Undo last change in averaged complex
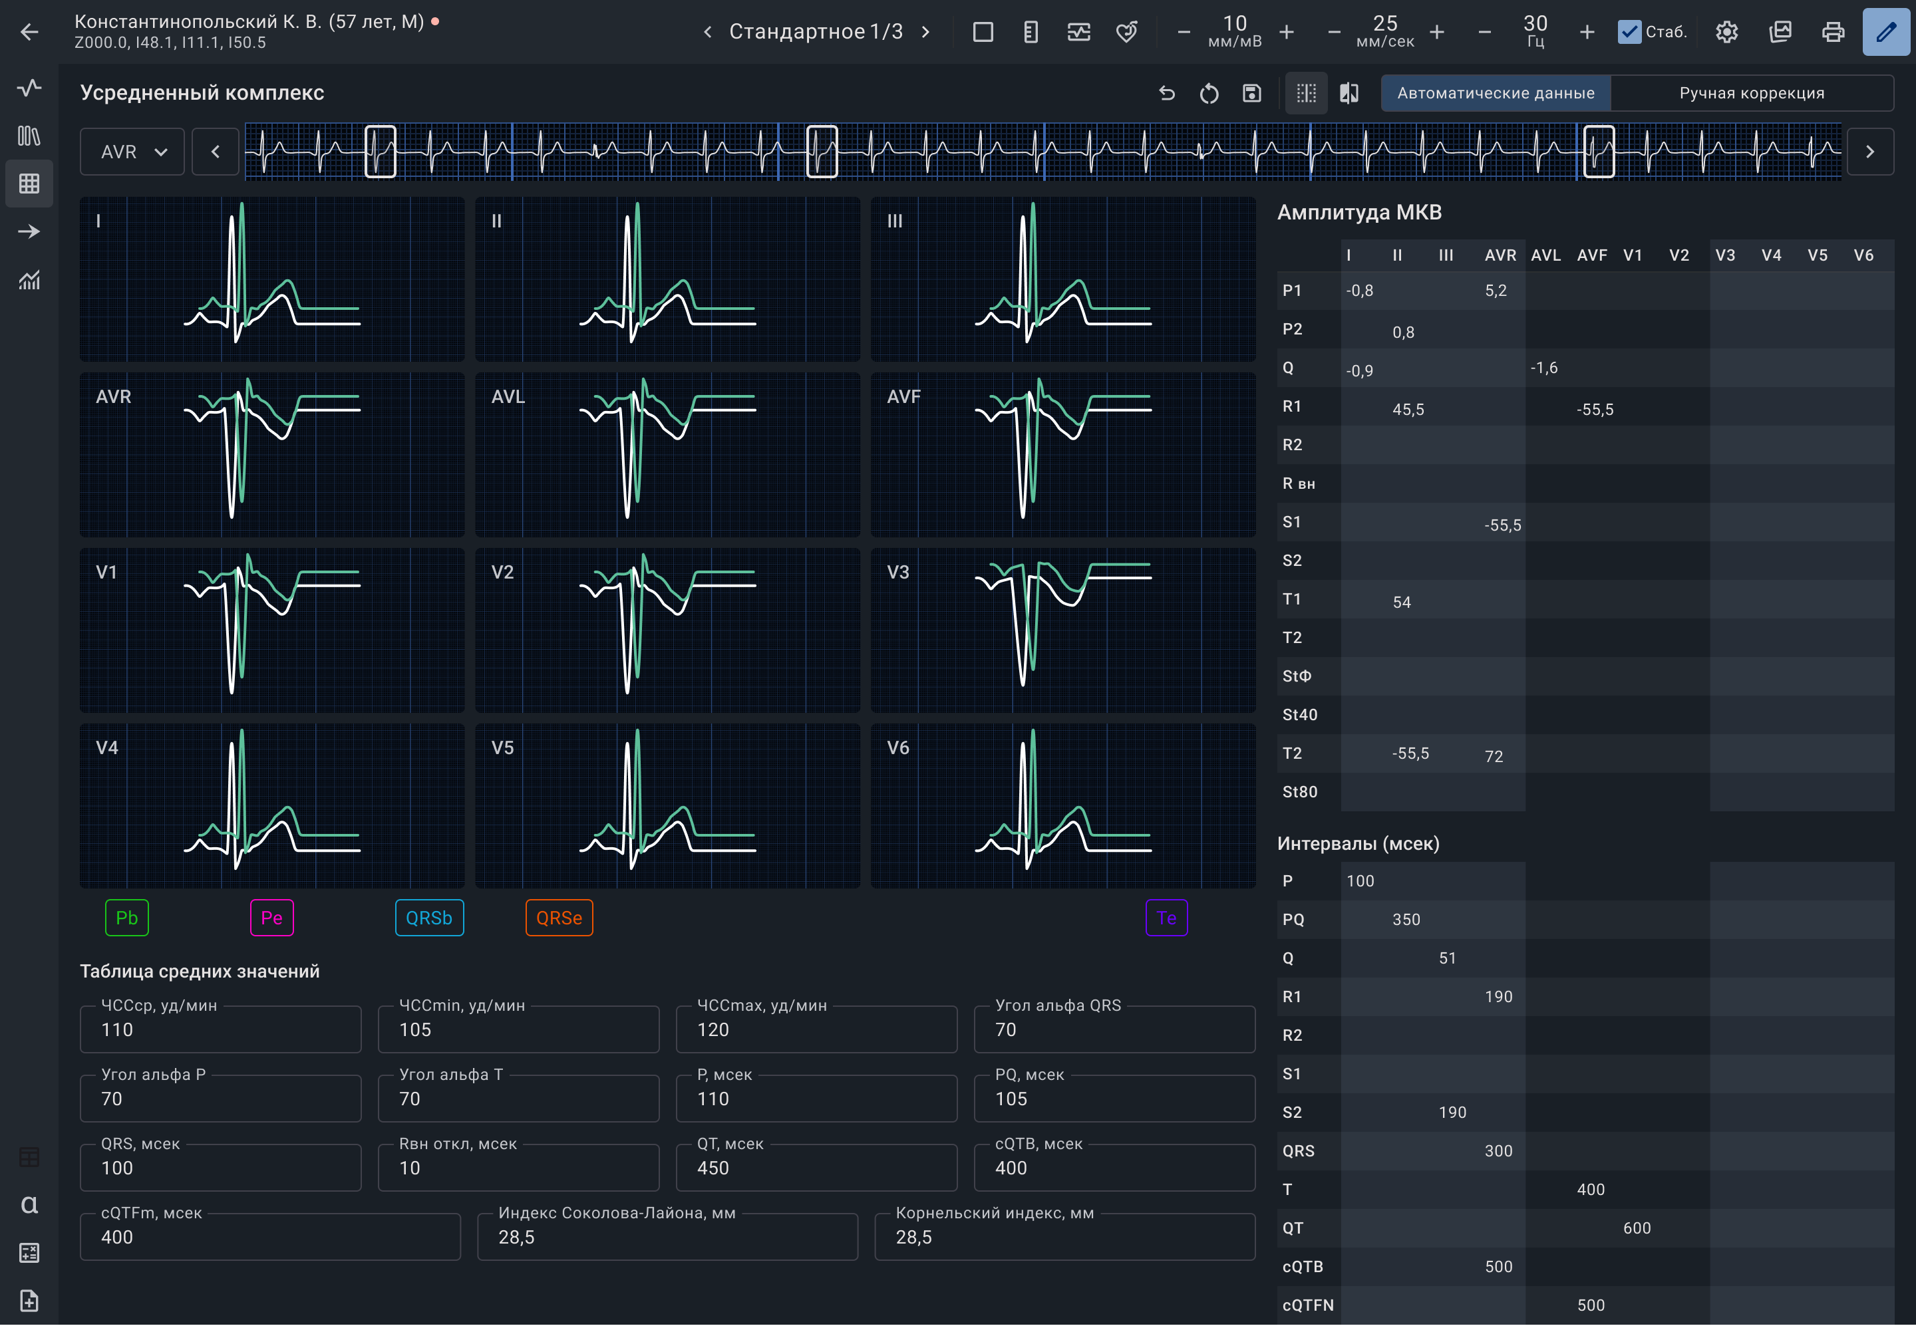The image size is (1916, 1332). coord(1167,92)
